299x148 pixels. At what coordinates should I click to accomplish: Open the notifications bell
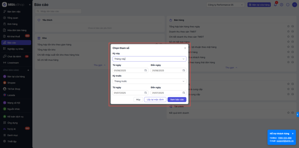[x=275, y=5]
